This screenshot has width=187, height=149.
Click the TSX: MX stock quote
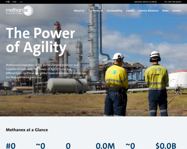172,2
